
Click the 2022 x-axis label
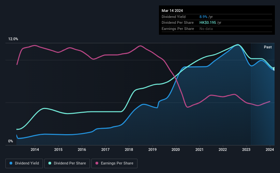pyautogui.click(x=223, y=150)
